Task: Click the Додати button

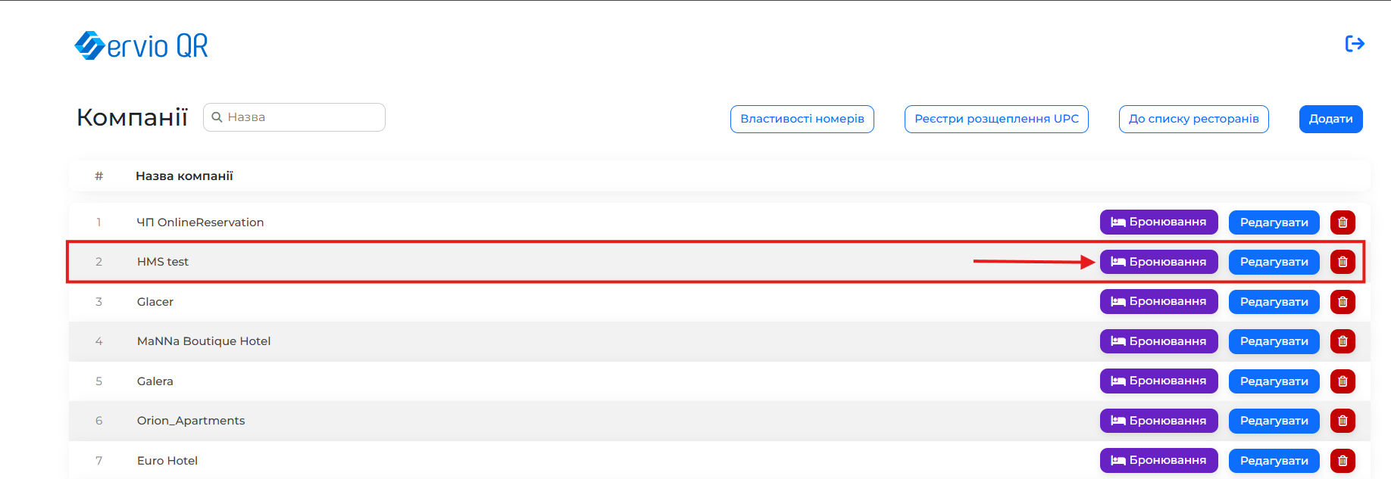Action: coord(1330,119)
